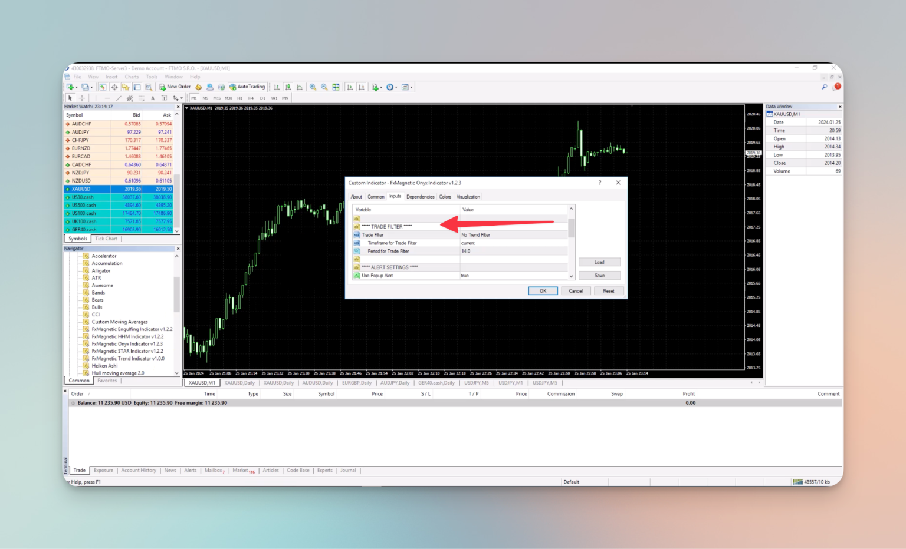Switch chart to Candlestick view
The height and width of the screenshot is (549, 906).
point(288,87)
